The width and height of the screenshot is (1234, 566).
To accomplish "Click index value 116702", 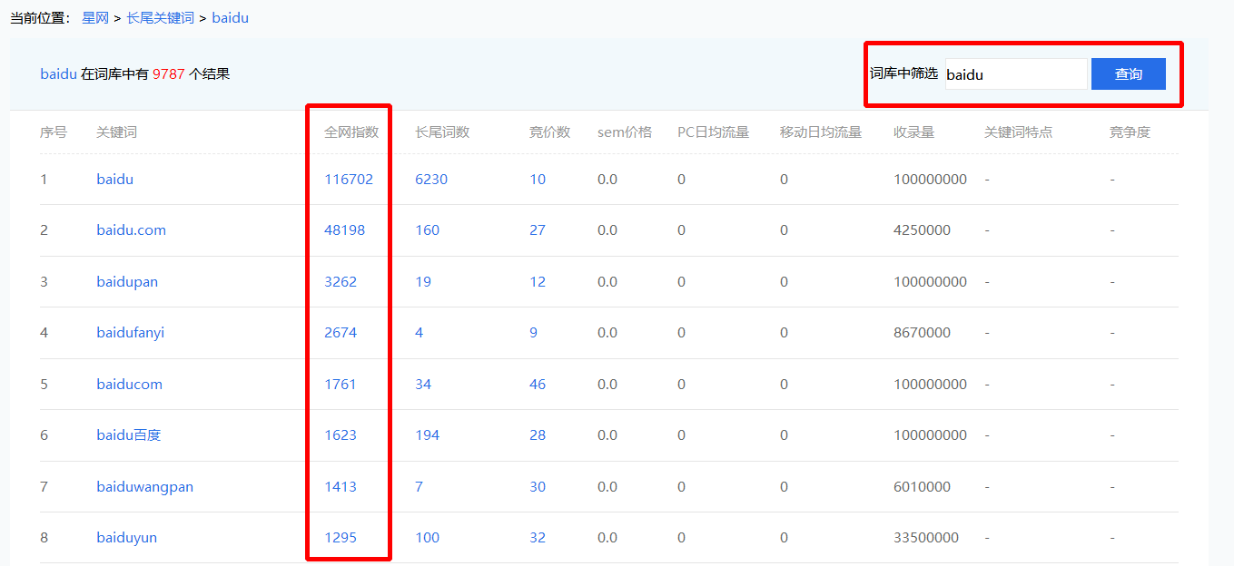I will 349,180.
